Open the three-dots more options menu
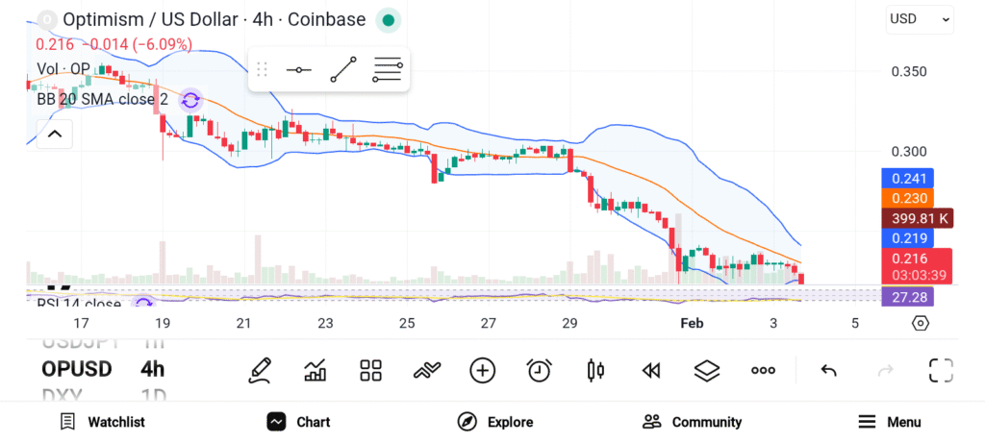The width and height of the screenshot is (985, 443). click(763, 370)
